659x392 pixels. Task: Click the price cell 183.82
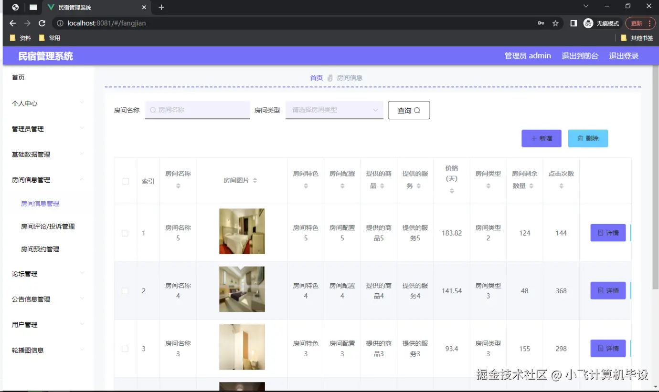point(452,233)
